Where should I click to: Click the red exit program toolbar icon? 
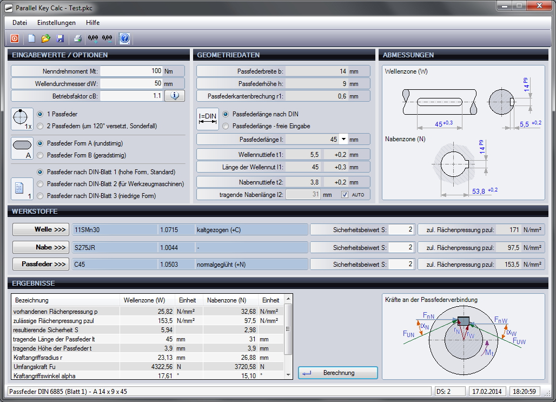tap(15, 38)
